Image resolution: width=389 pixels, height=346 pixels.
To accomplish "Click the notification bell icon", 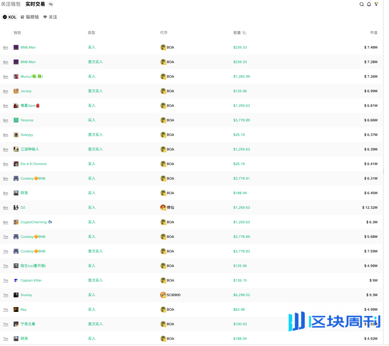I will 369,4.
